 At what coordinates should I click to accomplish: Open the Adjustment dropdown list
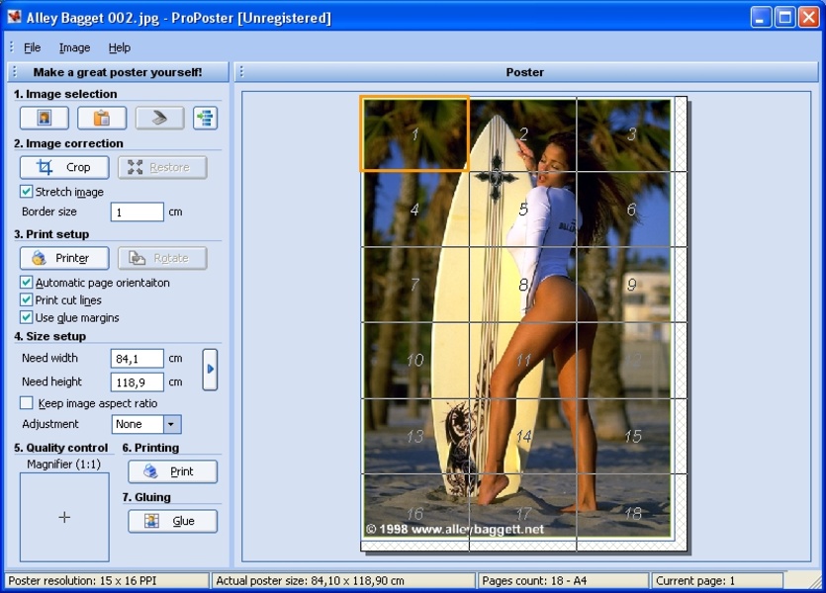(171, 425)
